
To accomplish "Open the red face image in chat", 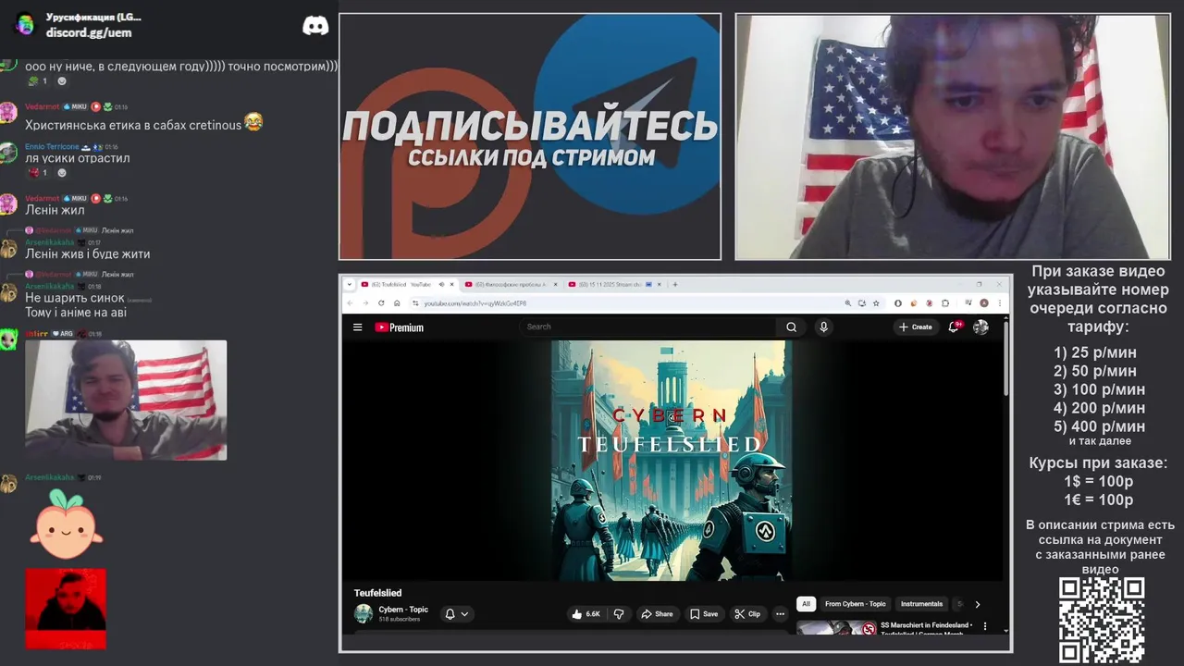I will [66, 608].
